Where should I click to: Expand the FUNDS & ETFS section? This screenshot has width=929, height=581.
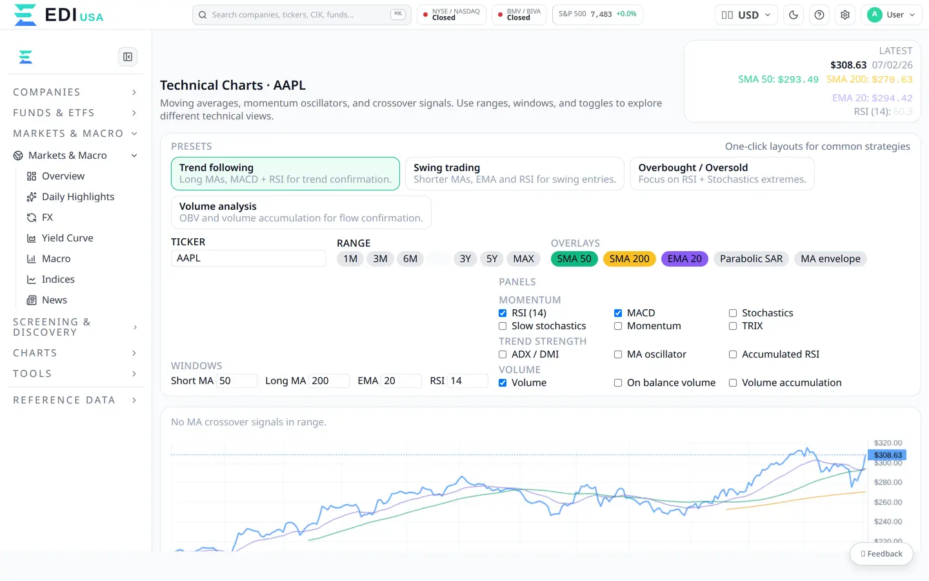tap(75, 113)
